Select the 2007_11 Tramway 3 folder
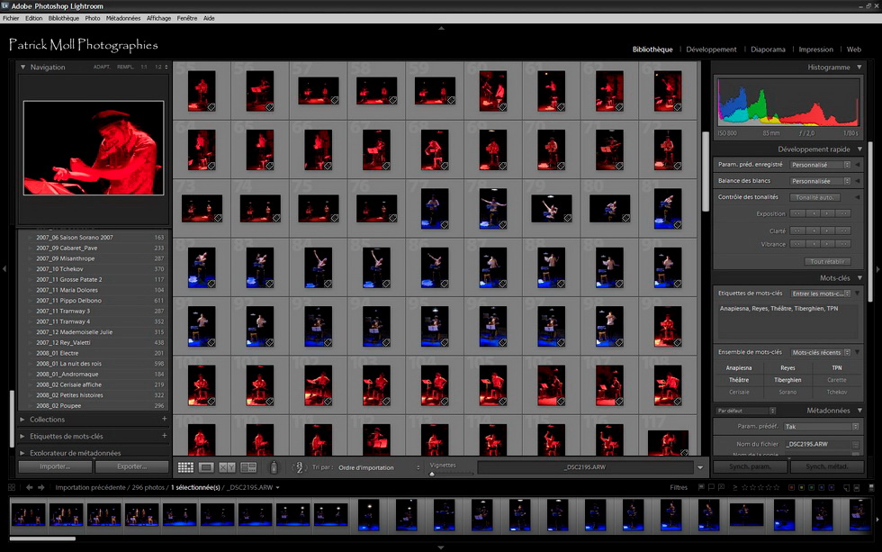 click(63, 311)
